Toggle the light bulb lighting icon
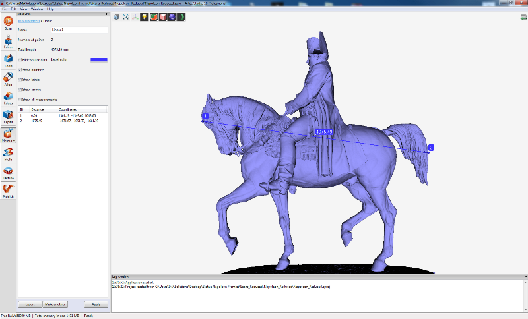528x319 pixels. point(144,17)
